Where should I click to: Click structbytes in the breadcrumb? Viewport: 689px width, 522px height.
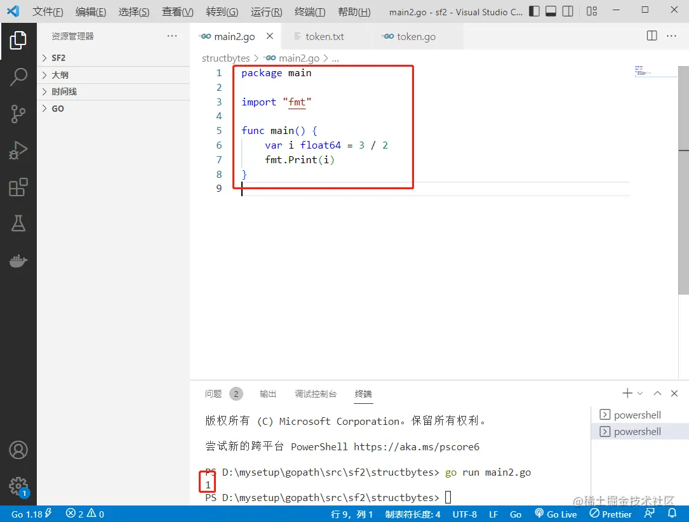click(226, 58)
